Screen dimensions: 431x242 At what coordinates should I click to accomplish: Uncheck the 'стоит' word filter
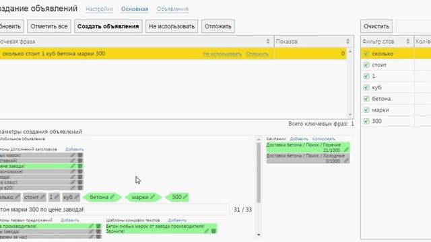pos(366,65)
